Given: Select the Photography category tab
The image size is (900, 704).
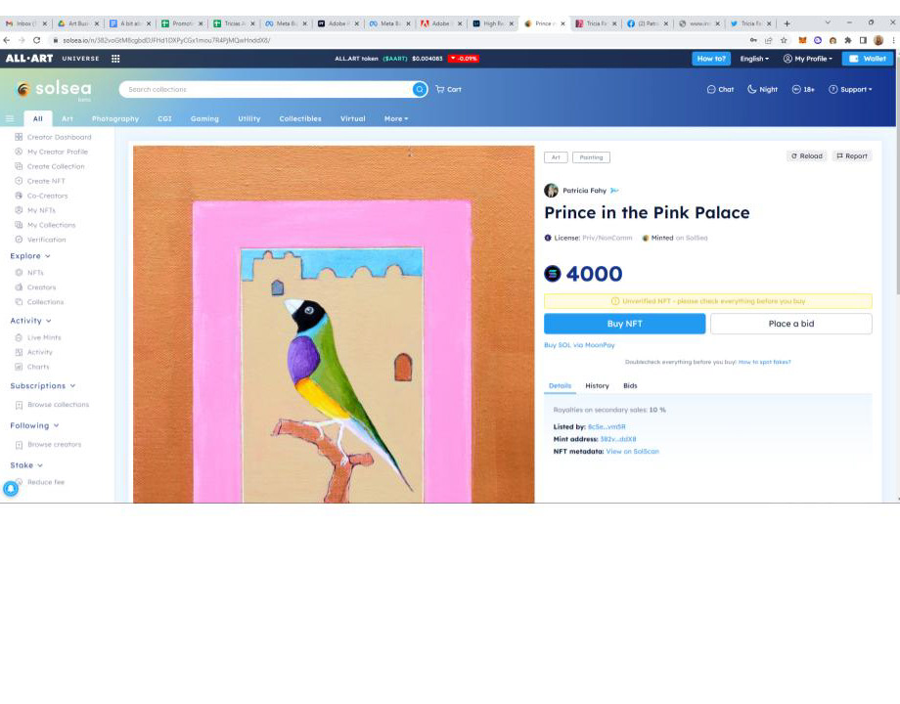Looking at the screenshot, I should point(115,118).
